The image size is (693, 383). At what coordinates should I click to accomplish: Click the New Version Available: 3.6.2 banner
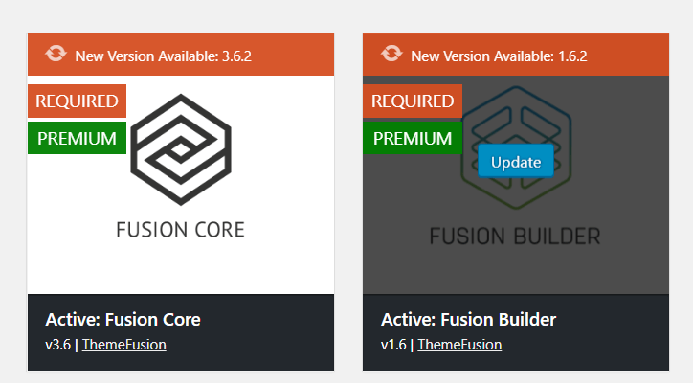(x=181, y=54)
